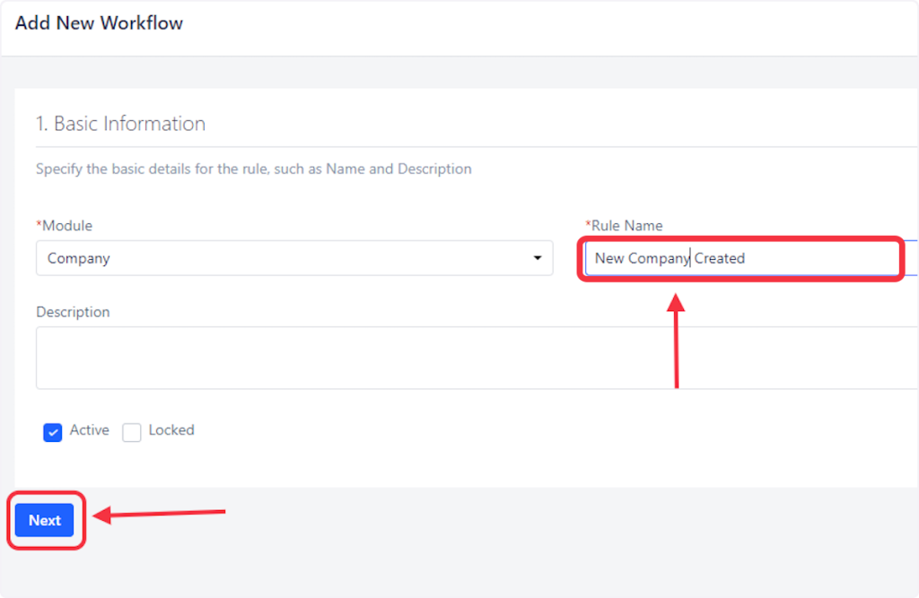Click the Description field label

coord(73,312)
